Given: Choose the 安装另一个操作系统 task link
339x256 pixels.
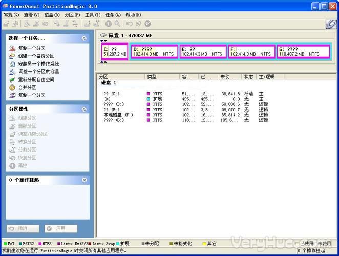Looking at the screenshot, I should click(x=38, y=64).
